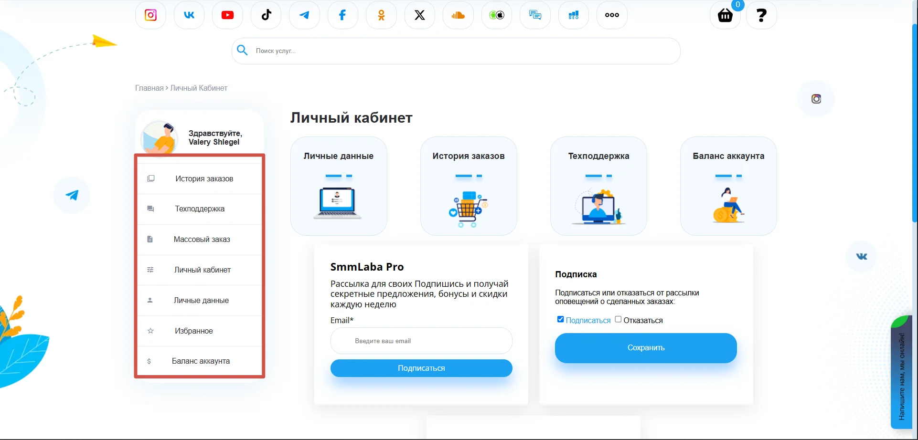Select the YouTube services icon
This screenshot has width=918, height=440.
(228, 15)
